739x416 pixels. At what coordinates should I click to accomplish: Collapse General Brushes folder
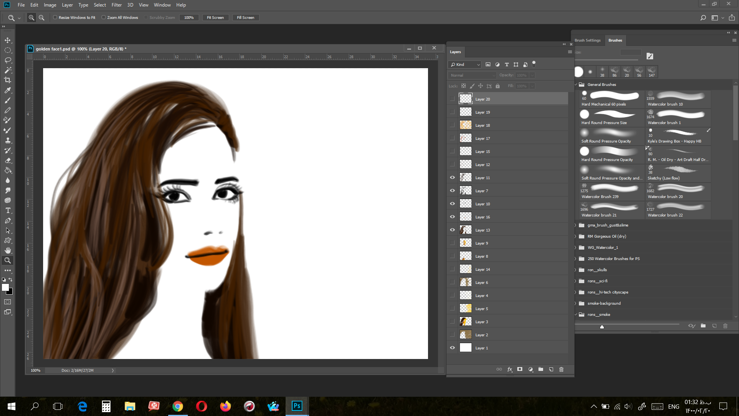tap(576, 85)
